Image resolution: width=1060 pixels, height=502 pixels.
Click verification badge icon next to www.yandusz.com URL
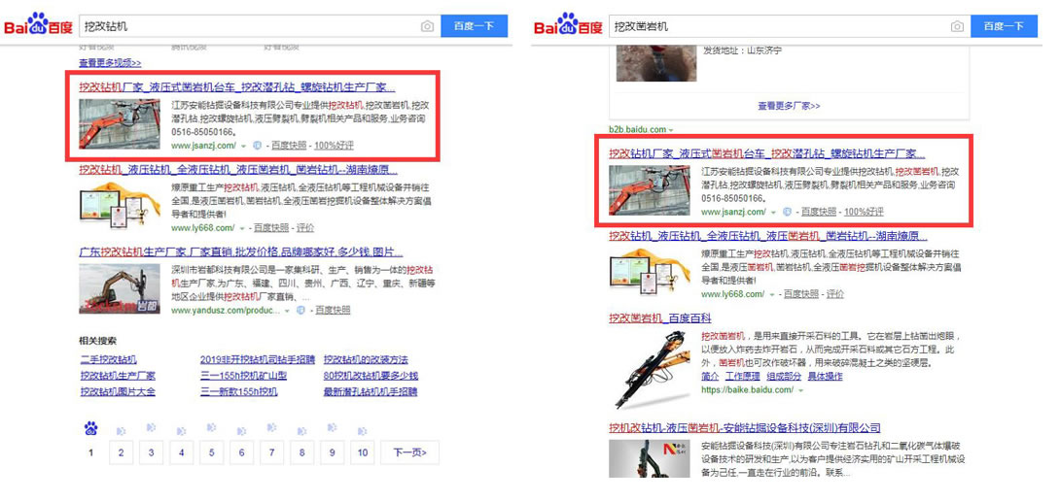click(300, 311)
